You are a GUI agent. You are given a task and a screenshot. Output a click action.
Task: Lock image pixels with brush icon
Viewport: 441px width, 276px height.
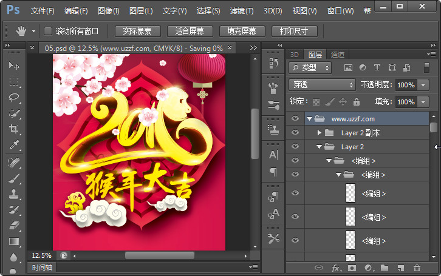(330, 102)
